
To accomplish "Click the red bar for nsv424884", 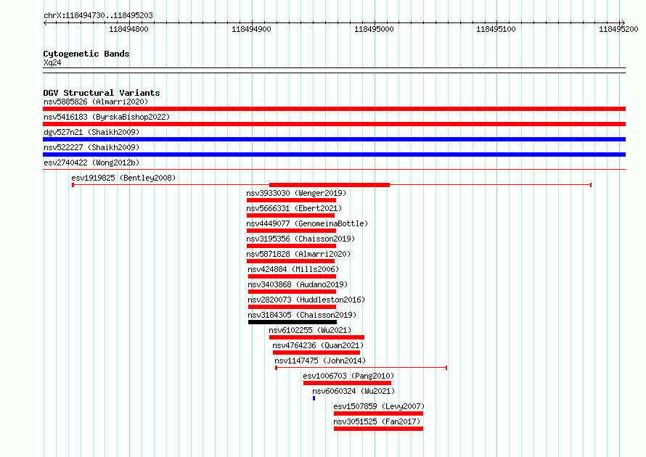I will point(292,276).
